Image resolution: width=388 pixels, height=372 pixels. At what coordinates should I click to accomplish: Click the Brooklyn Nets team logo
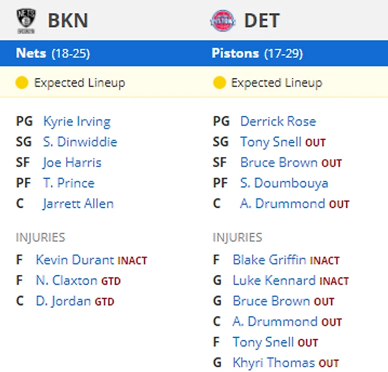[x=27, y=21]
